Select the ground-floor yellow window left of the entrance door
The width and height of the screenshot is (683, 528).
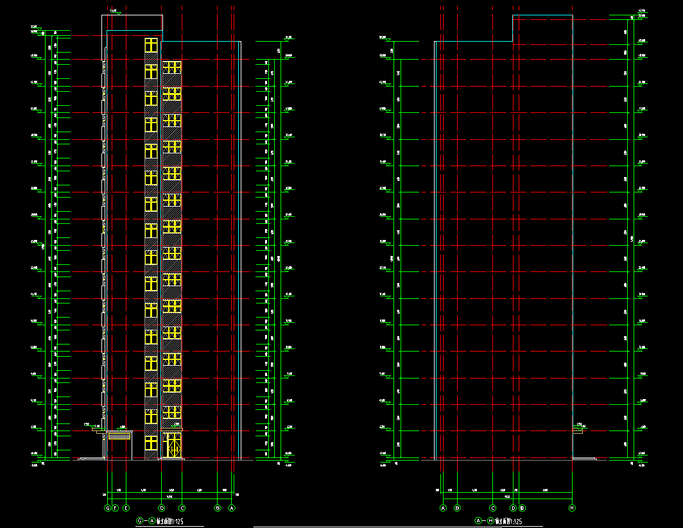[151, 443]
